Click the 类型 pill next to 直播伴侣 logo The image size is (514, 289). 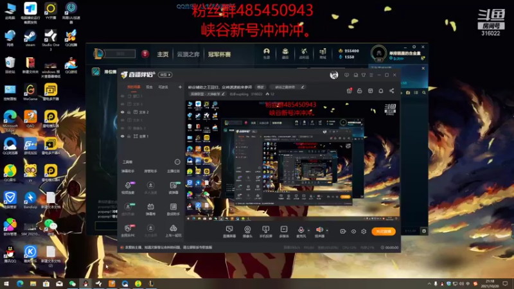(x=165, y=74)
